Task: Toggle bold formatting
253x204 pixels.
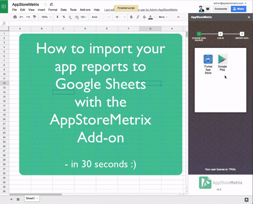Action: (131, 17)
